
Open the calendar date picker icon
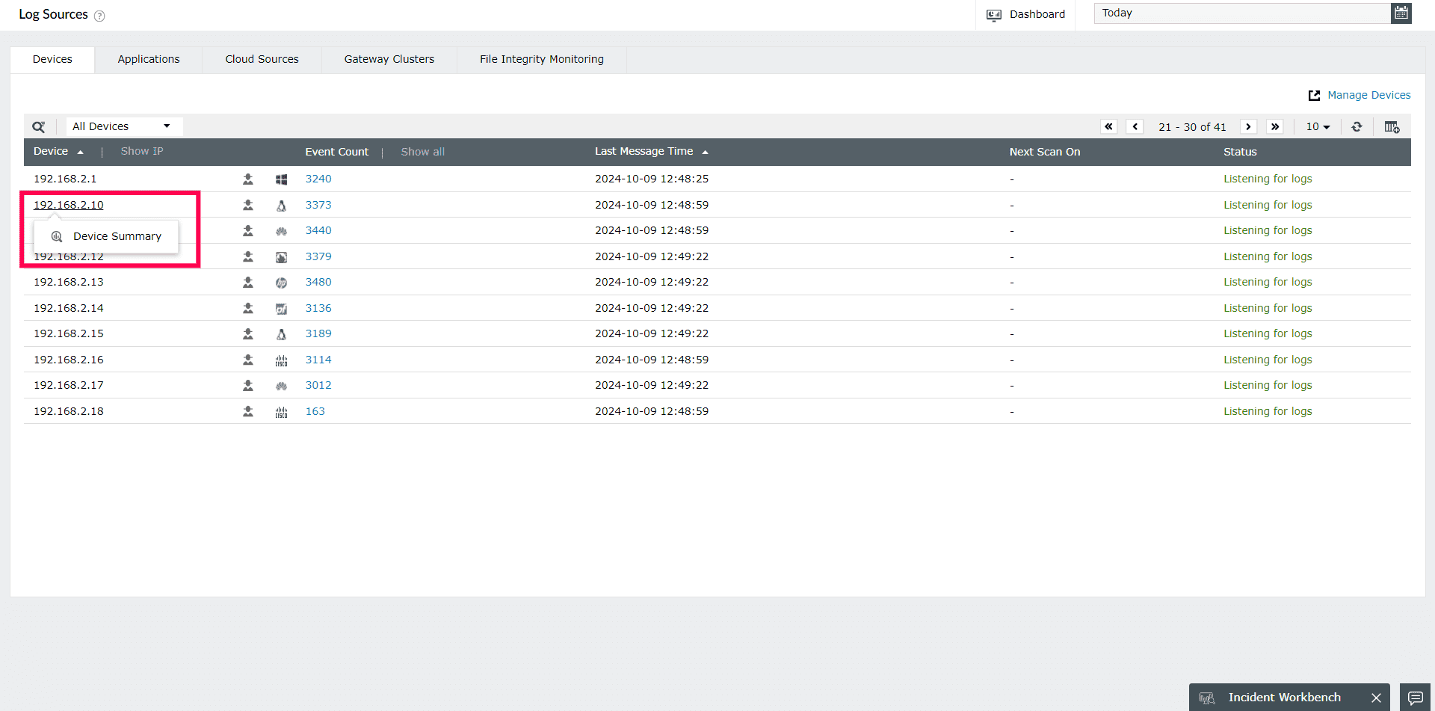(x=1401, y=13)
